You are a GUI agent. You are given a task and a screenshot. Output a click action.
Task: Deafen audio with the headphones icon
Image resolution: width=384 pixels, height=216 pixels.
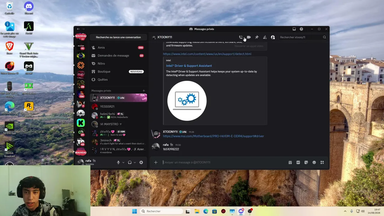tap(130, 162)
